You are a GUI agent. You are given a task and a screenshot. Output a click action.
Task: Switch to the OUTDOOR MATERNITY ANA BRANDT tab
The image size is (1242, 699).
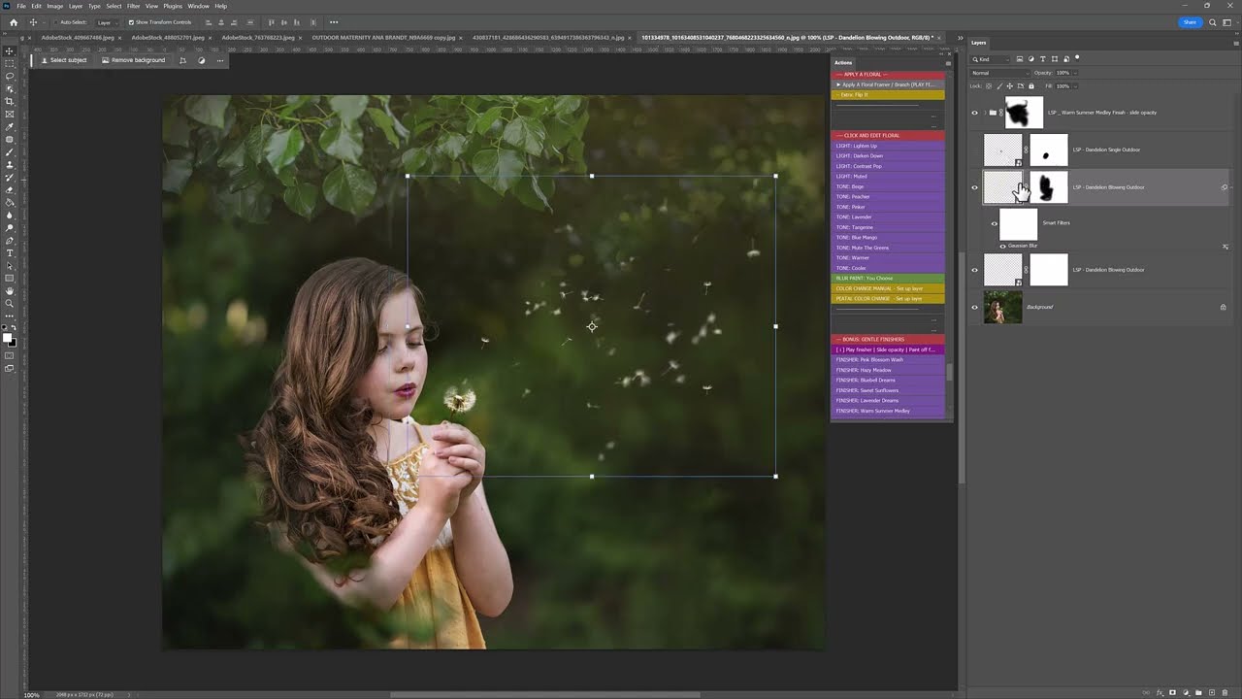tap(384, 38)
